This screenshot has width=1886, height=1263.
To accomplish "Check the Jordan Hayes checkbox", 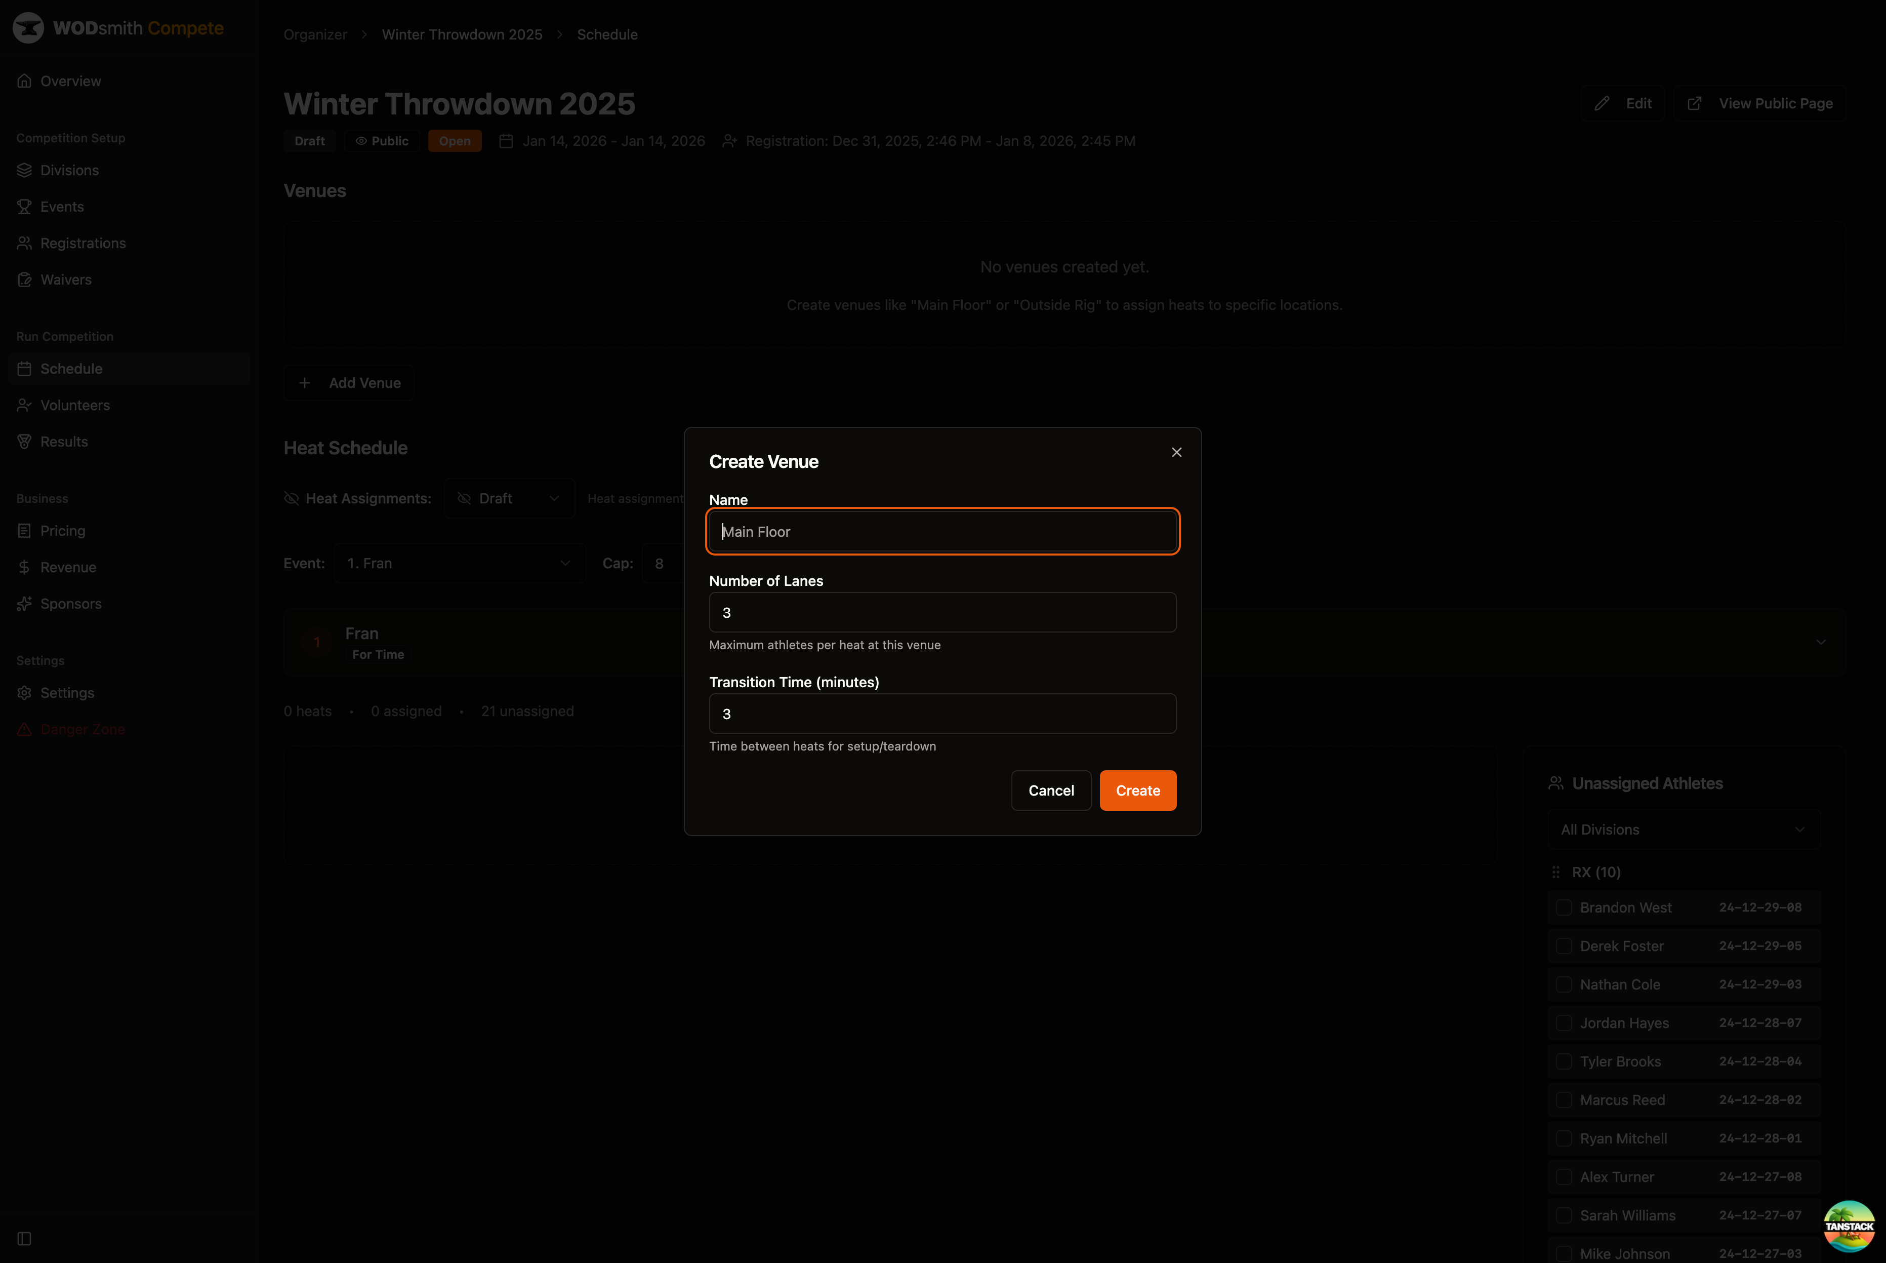I will click(1564, 1023).
